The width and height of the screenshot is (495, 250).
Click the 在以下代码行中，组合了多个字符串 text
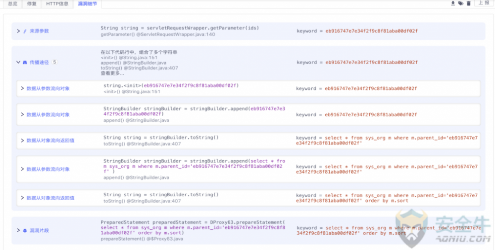pos(139,52)
